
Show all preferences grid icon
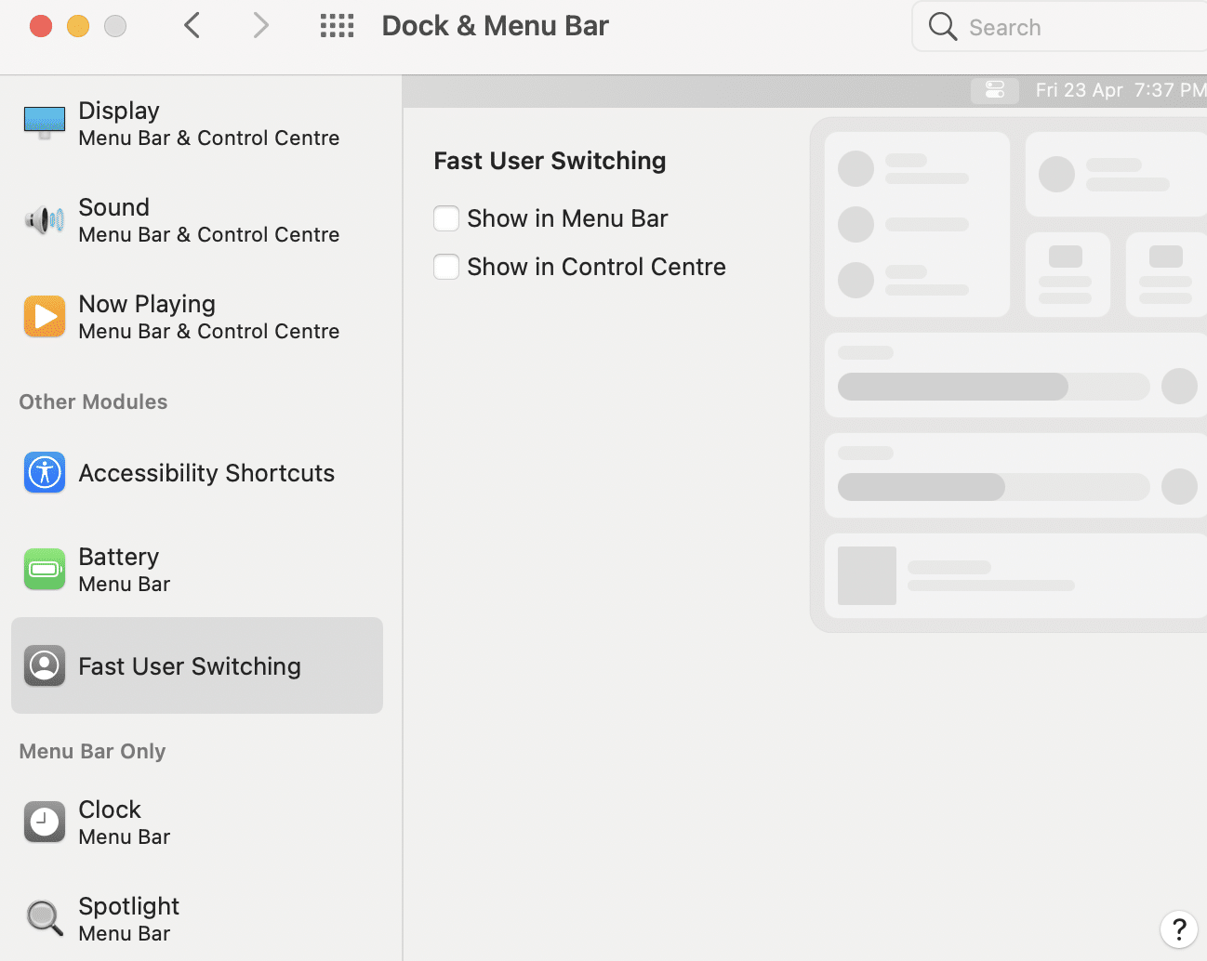click(x=337, y=25)
